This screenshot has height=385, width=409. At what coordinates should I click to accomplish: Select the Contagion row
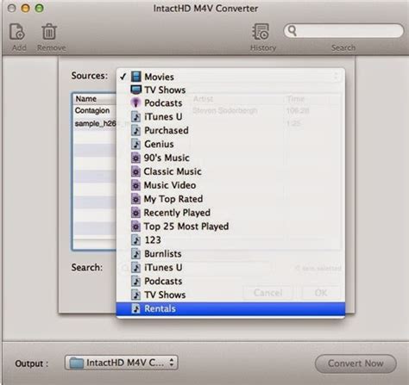pos(95,110)
